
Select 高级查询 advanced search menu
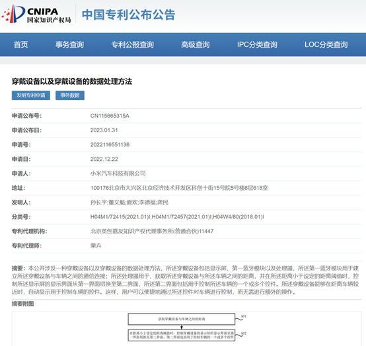pyautogui.click(x=196, y=44)
